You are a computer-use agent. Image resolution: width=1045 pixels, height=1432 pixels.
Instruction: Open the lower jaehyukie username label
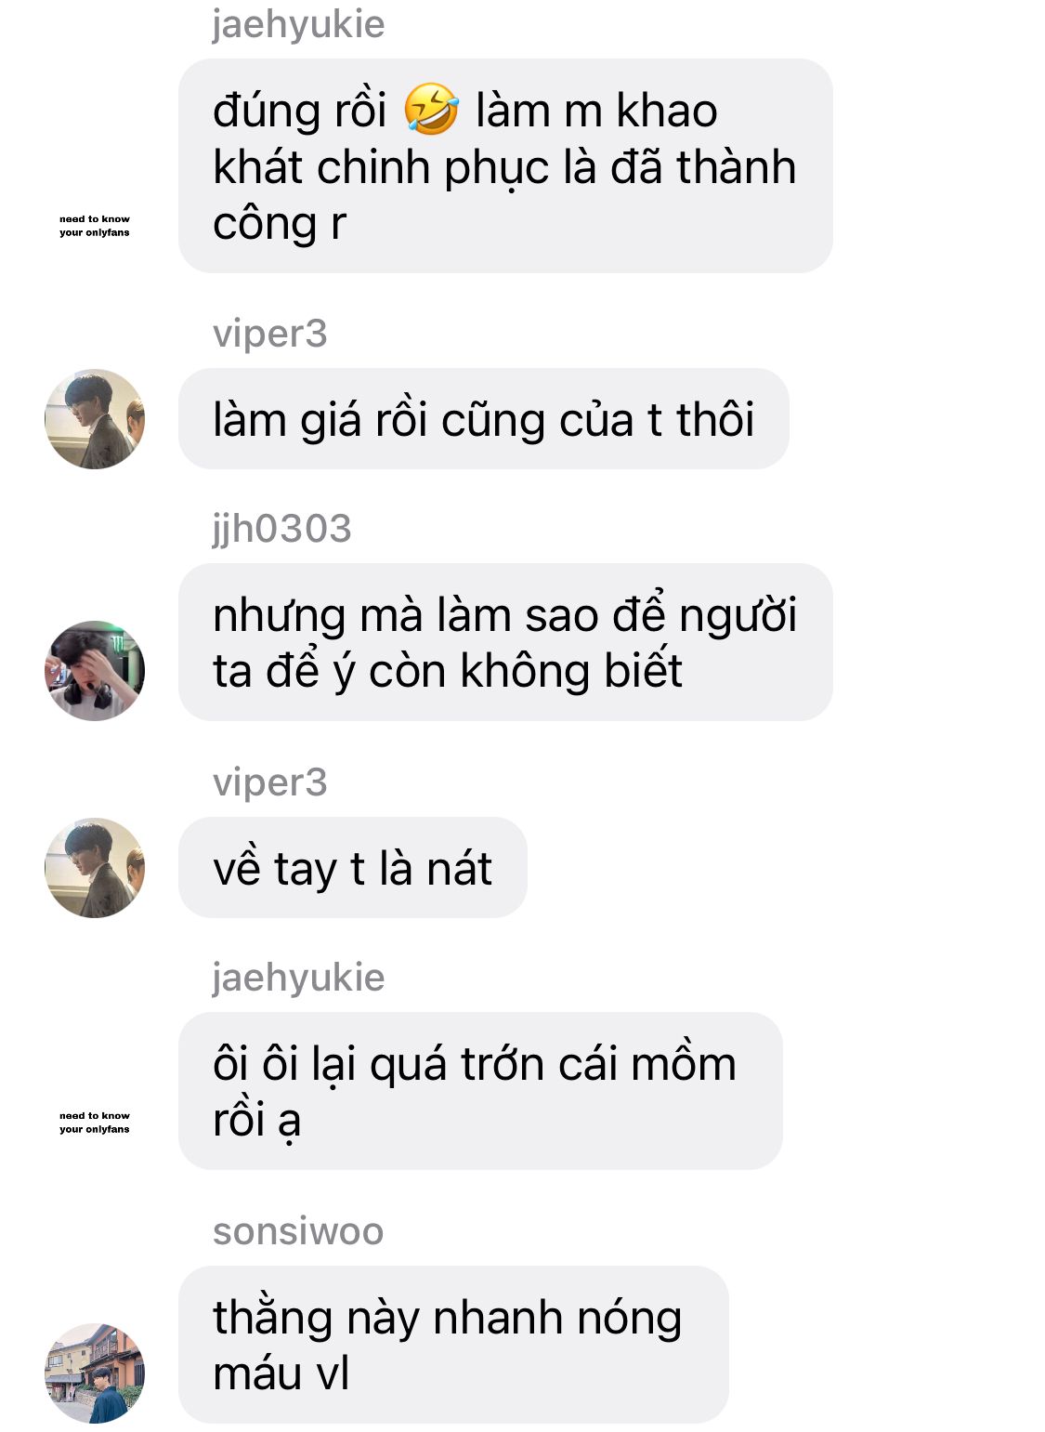point(298,978)
